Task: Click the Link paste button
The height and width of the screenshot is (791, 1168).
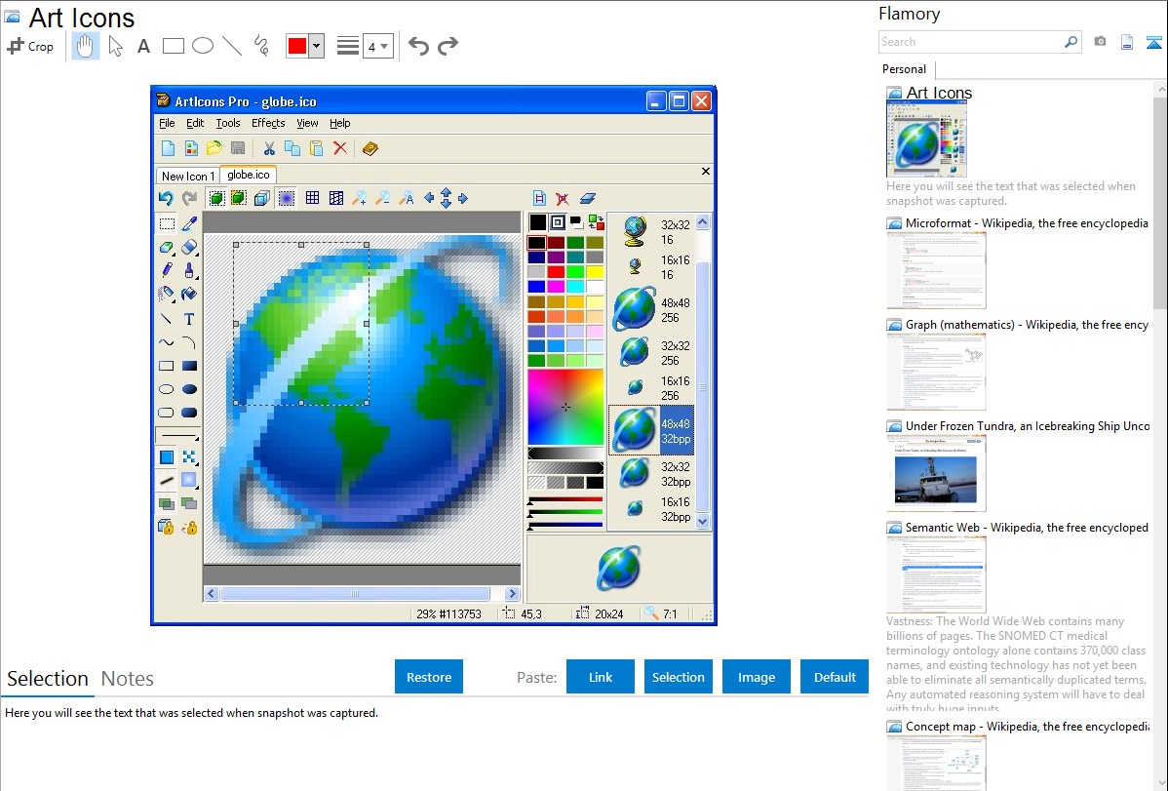Action: pyautogui.click(x=601, y=677)
